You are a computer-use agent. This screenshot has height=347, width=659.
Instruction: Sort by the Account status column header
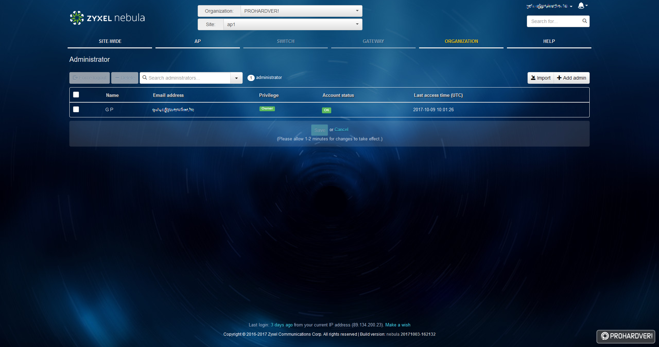pyautogui.click(x=338, y=95)
